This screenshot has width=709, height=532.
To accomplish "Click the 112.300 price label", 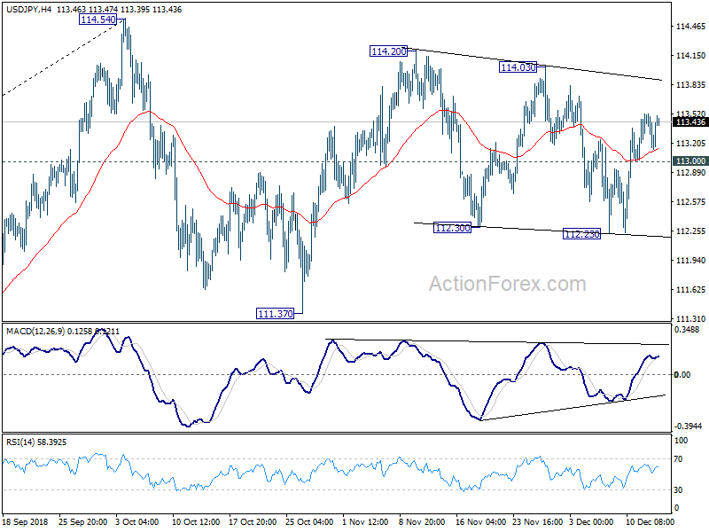I will pos(452,228).
